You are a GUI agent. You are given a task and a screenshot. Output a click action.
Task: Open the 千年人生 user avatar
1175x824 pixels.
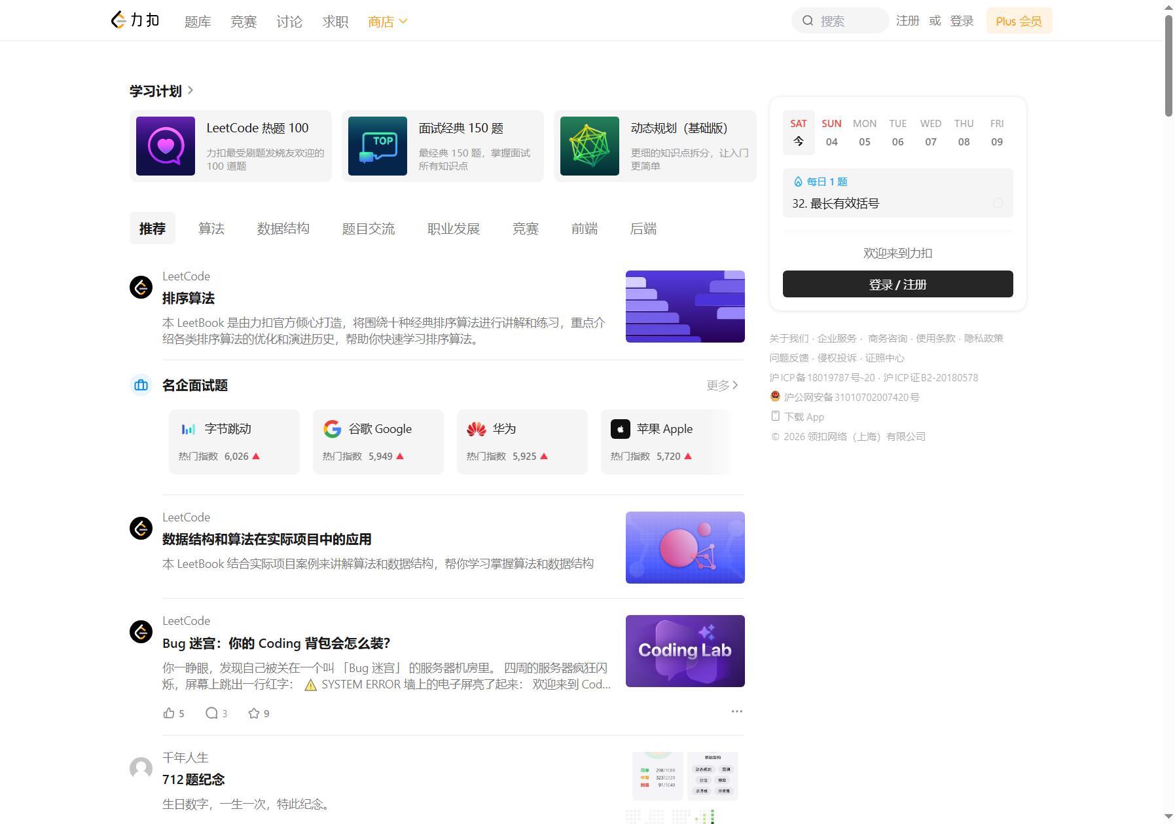coord(141,768)
